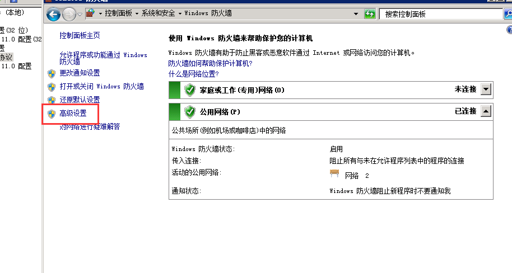512x273 pixels.
Task: Open 控制面板主页 link
Action: tap(80, 35)
